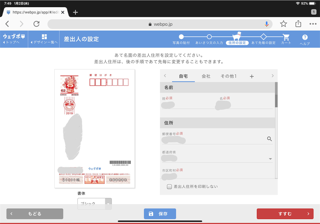Search postal code with the magnifier icon
The image size is (320, 224).
tap(269, 139)
